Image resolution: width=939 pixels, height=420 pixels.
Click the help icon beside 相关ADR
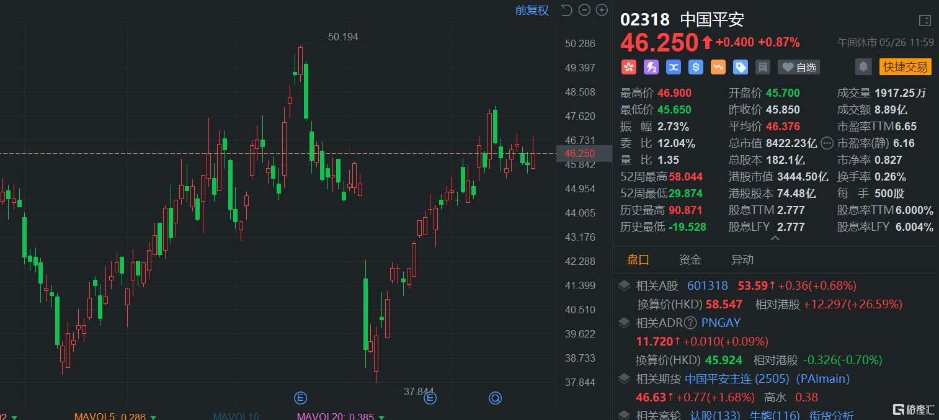coord(690,323)
